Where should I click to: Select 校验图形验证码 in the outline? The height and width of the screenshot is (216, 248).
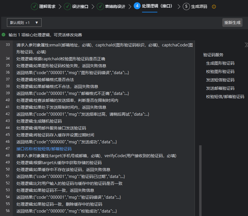pos(220,72)
